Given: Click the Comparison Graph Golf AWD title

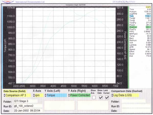Looking at the screenshot, I should point(75,5).
